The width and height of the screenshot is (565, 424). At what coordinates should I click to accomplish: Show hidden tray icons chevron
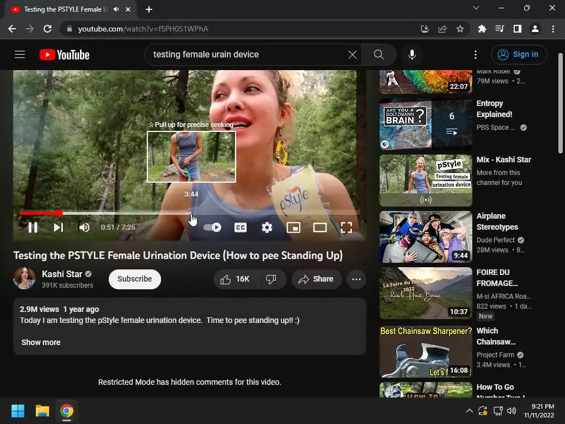point(470,411)
